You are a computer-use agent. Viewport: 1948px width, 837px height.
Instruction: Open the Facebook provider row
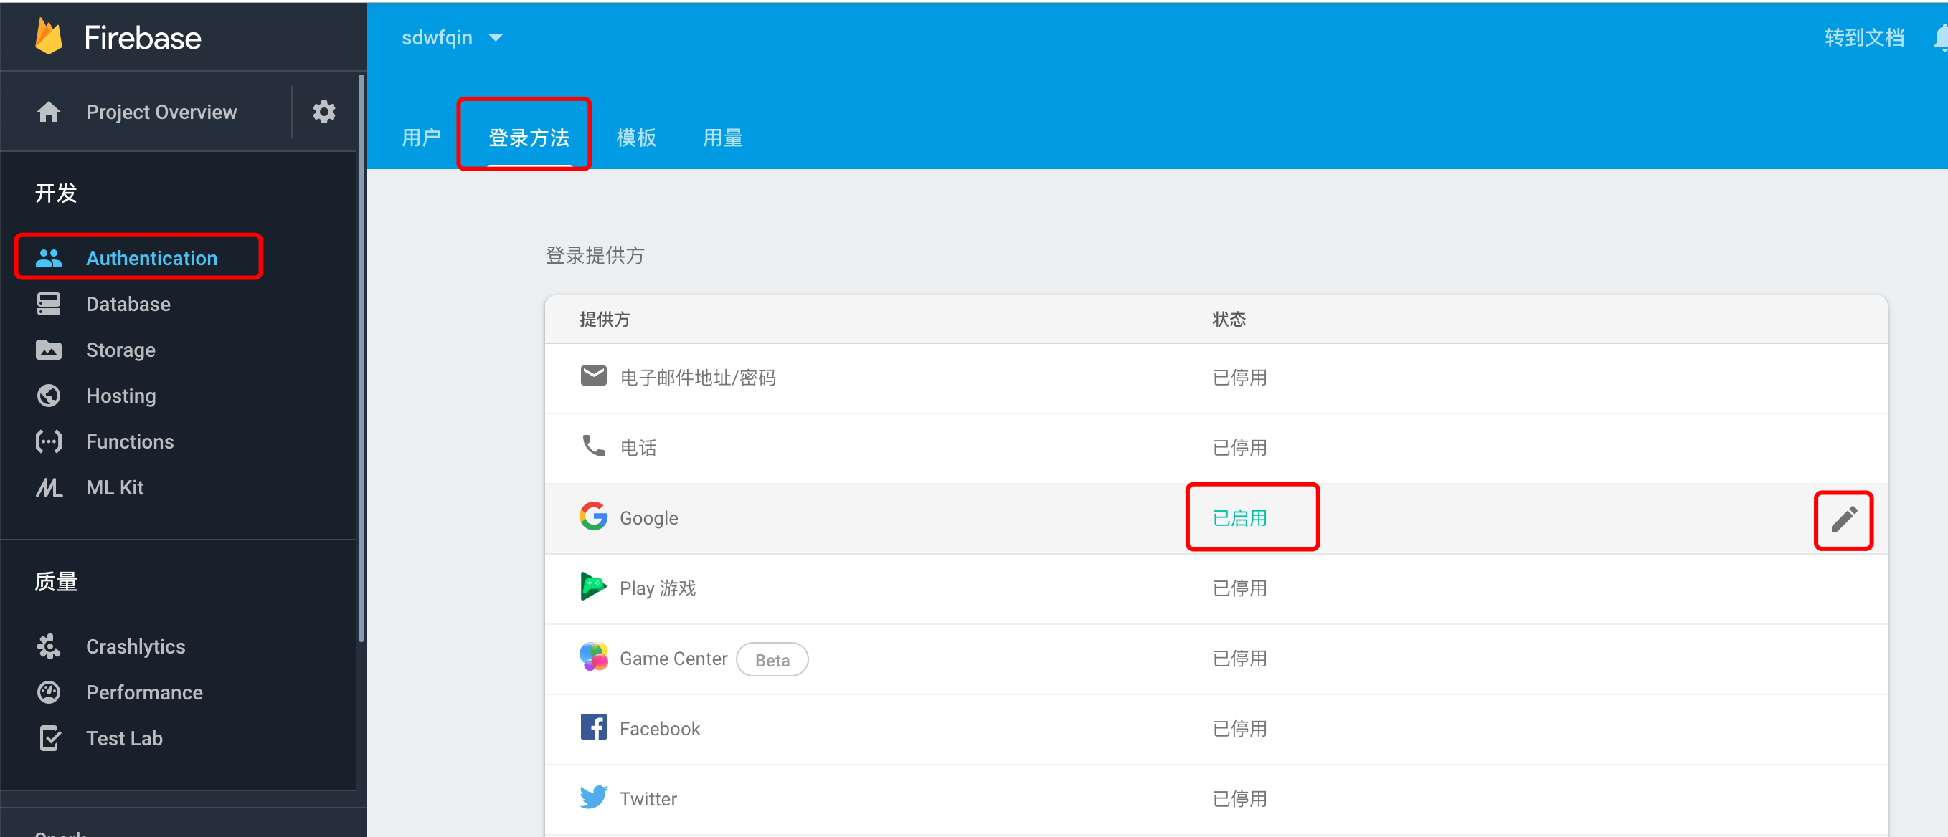(659, 728)
